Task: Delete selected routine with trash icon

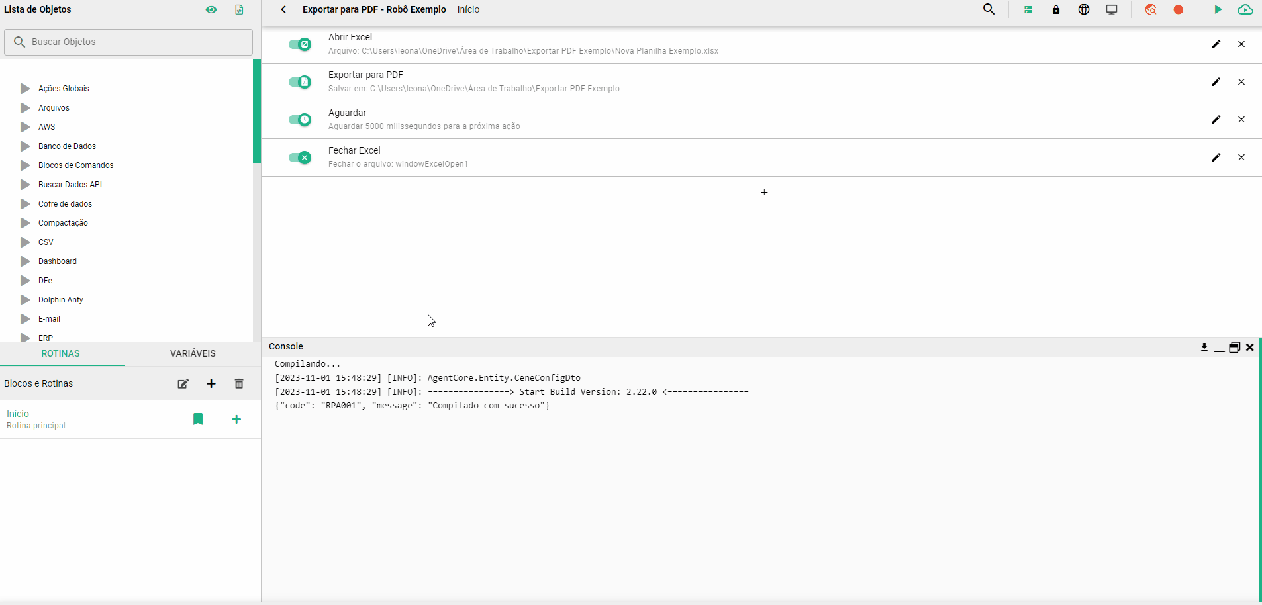Action: [x=239, y=384]
